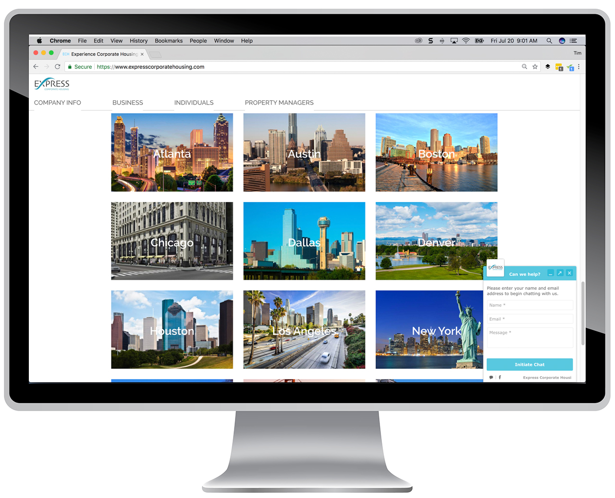Open the black layers extension icon
The width and height of the screenshot is (615, 498).
pos(548,67)
